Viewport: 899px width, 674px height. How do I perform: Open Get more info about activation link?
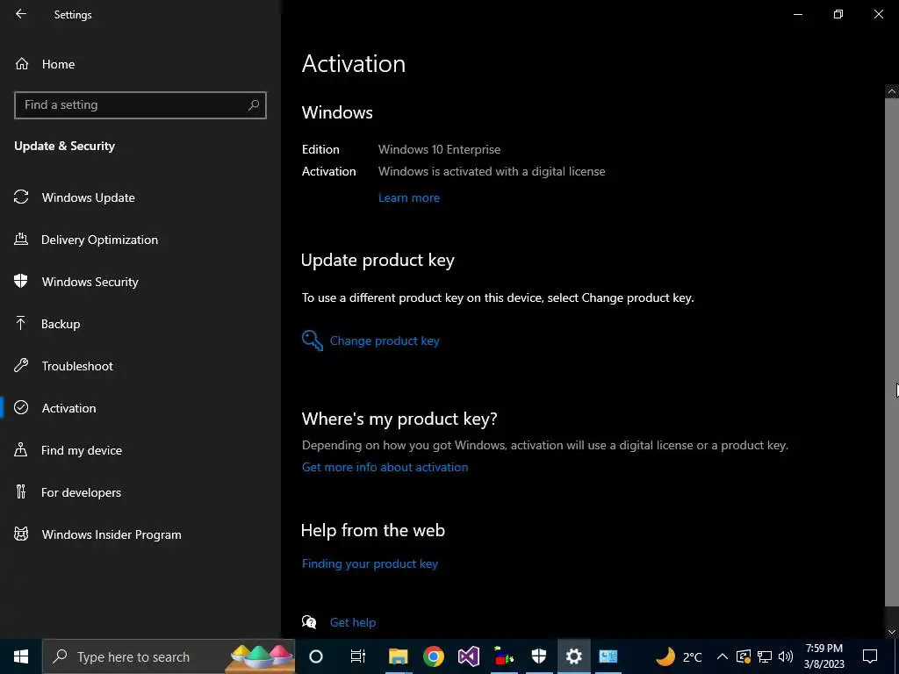tap(385, 467)
